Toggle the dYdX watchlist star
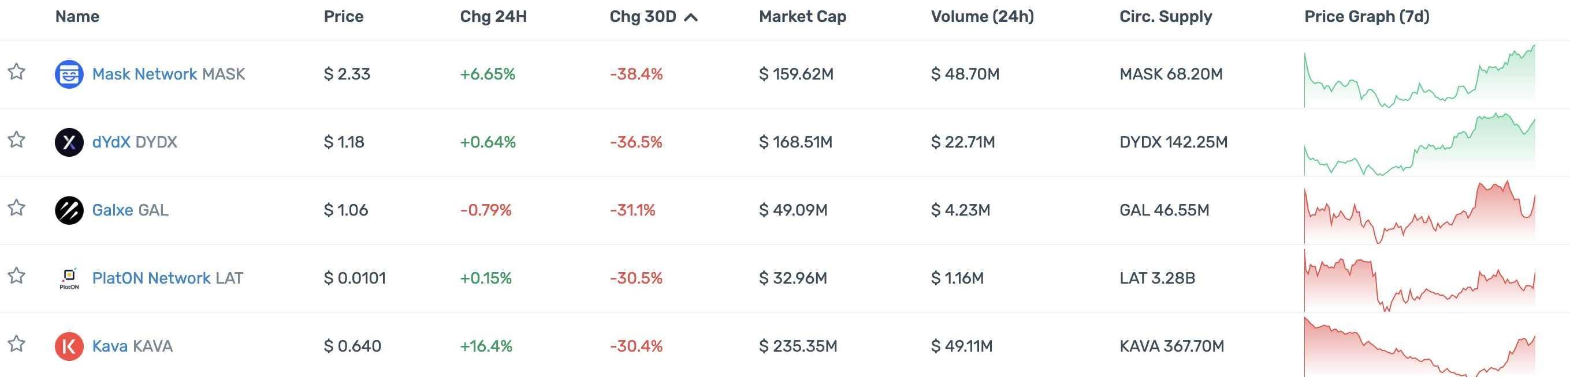This screenshot has width=1570, height=377. (x=16, y=141)
